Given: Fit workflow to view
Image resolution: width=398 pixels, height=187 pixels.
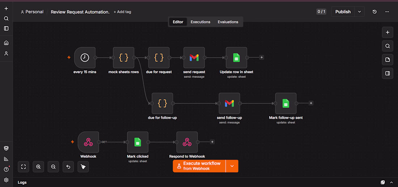Looking at the screenshot, I should point(24,167).
